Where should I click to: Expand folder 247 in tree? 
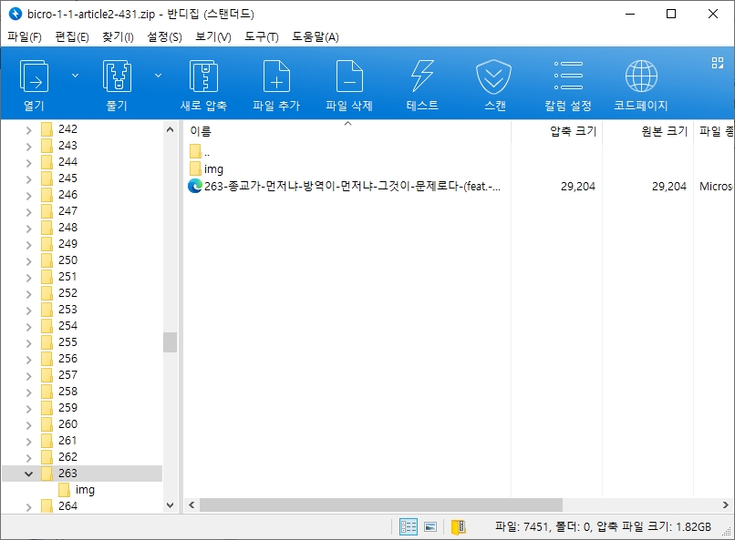click(28, 212)
